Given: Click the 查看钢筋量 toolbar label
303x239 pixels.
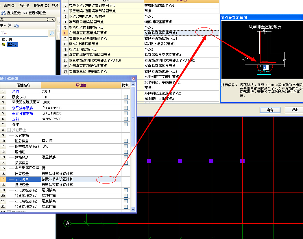Looking at the screenshot, I should click(x=37, y=13).
